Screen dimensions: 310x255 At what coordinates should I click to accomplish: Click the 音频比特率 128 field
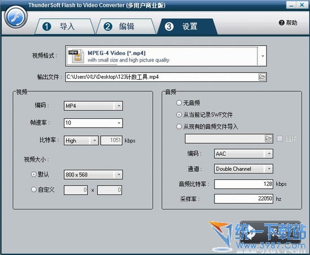click(x=244, y=184)
